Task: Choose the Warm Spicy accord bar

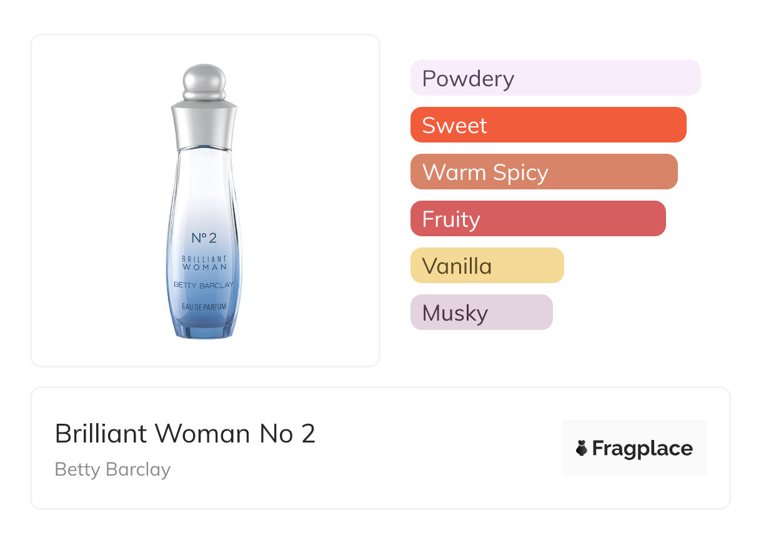Action: click(x=544, y=172)
